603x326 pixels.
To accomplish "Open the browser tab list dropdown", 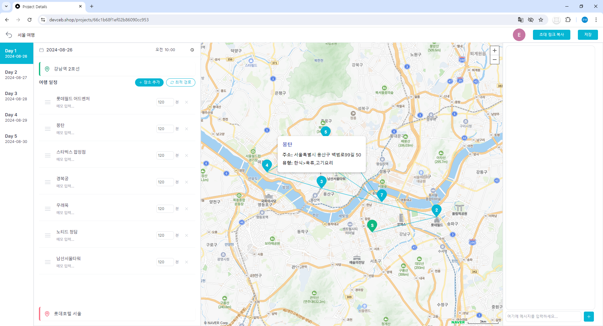I will (6, 6).
